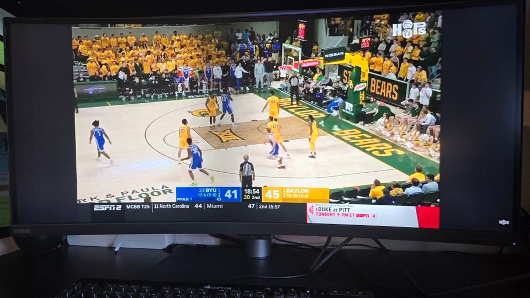Image resolution: width=530 pixels, height=298 pixels.
Task: Click the 18:54 game clock
Action: [x=252, y=191]
